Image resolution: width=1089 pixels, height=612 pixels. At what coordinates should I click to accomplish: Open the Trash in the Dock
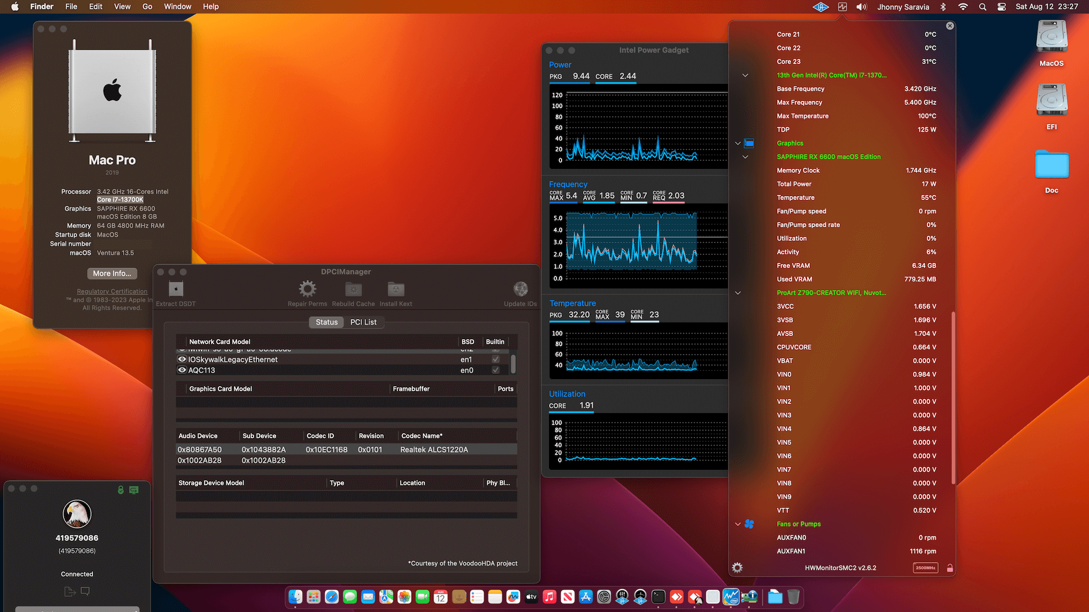click(x=793, y=597)
